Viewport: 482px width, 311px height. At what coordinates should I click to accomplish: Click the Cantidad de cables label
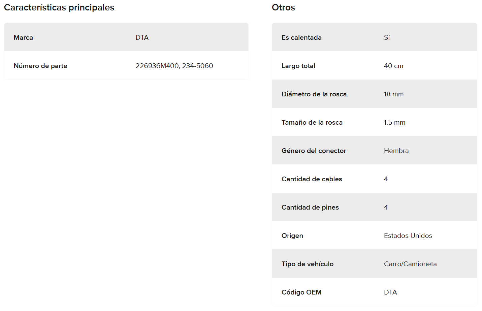click(312, 179)
